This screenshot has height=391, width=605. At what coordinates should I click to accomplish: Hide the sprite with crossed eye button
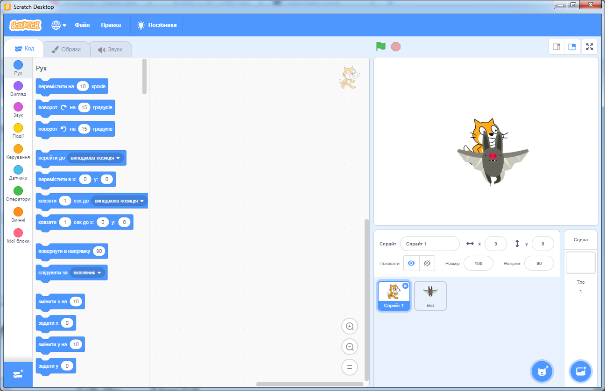[x=427, y=263]
